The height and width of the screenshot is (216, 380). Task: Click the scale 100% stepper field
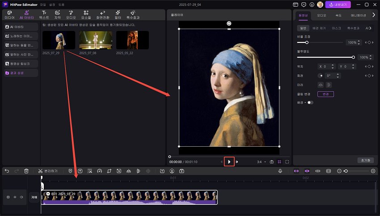(x=354, y=42)
